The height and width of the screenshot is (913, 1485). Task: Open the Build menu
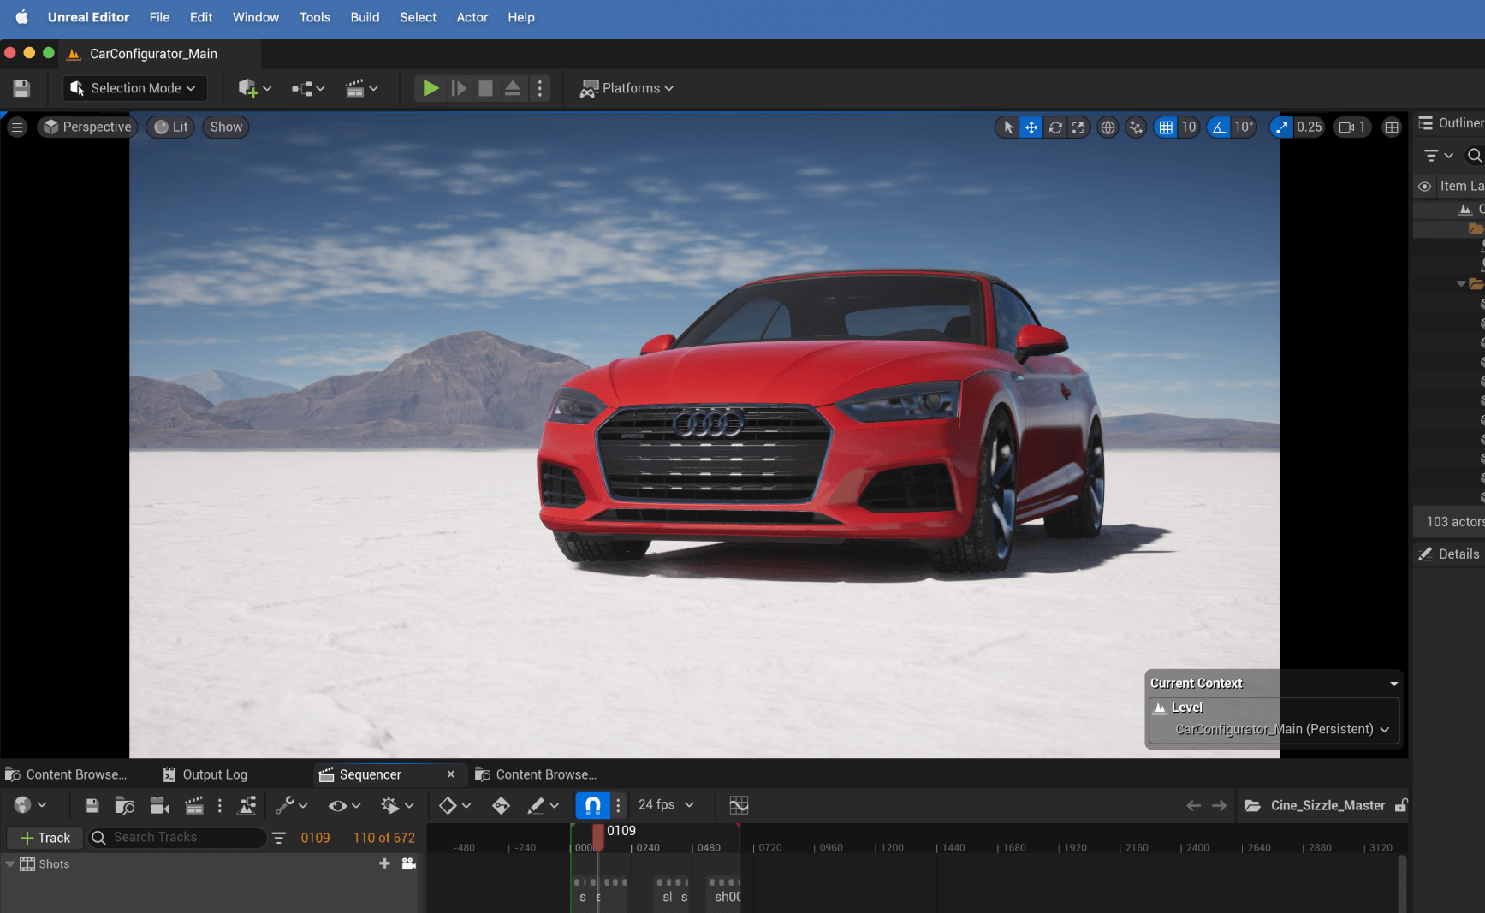(x=365, y=17)
